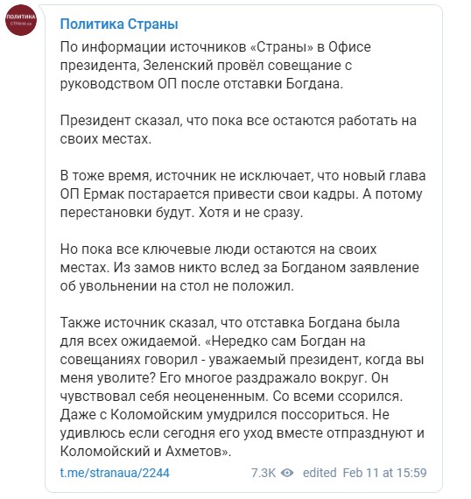Open the Политика Страны channel name
This screenshot has height=499, width=471.
[119, 25]
